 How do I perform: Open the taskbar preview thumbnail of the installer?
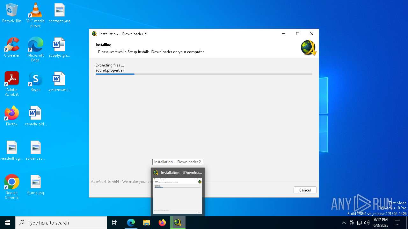(178, 196)
